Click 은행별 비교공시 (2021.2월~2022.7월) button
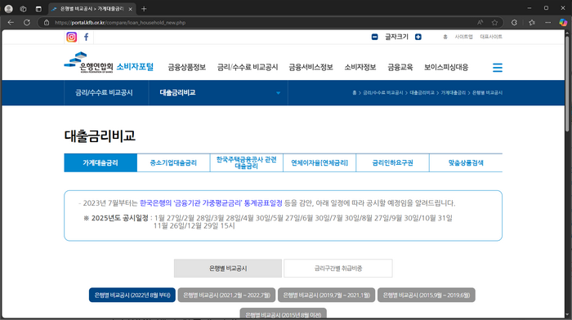Screen dimensions: 572x320 [226, 295]
